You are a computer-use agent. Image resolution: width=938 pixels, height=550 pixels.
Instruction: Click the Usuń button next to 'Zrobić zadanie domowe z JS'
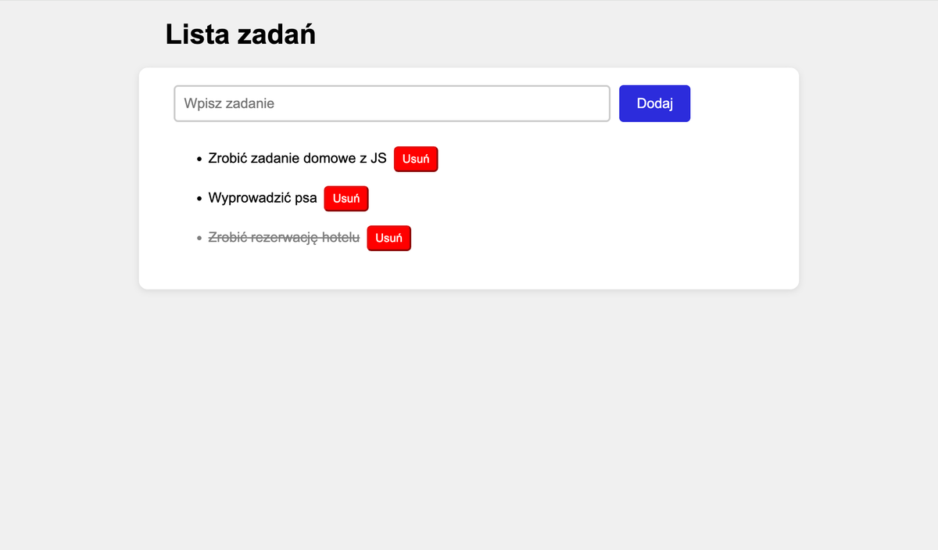[x=415, y=159]
